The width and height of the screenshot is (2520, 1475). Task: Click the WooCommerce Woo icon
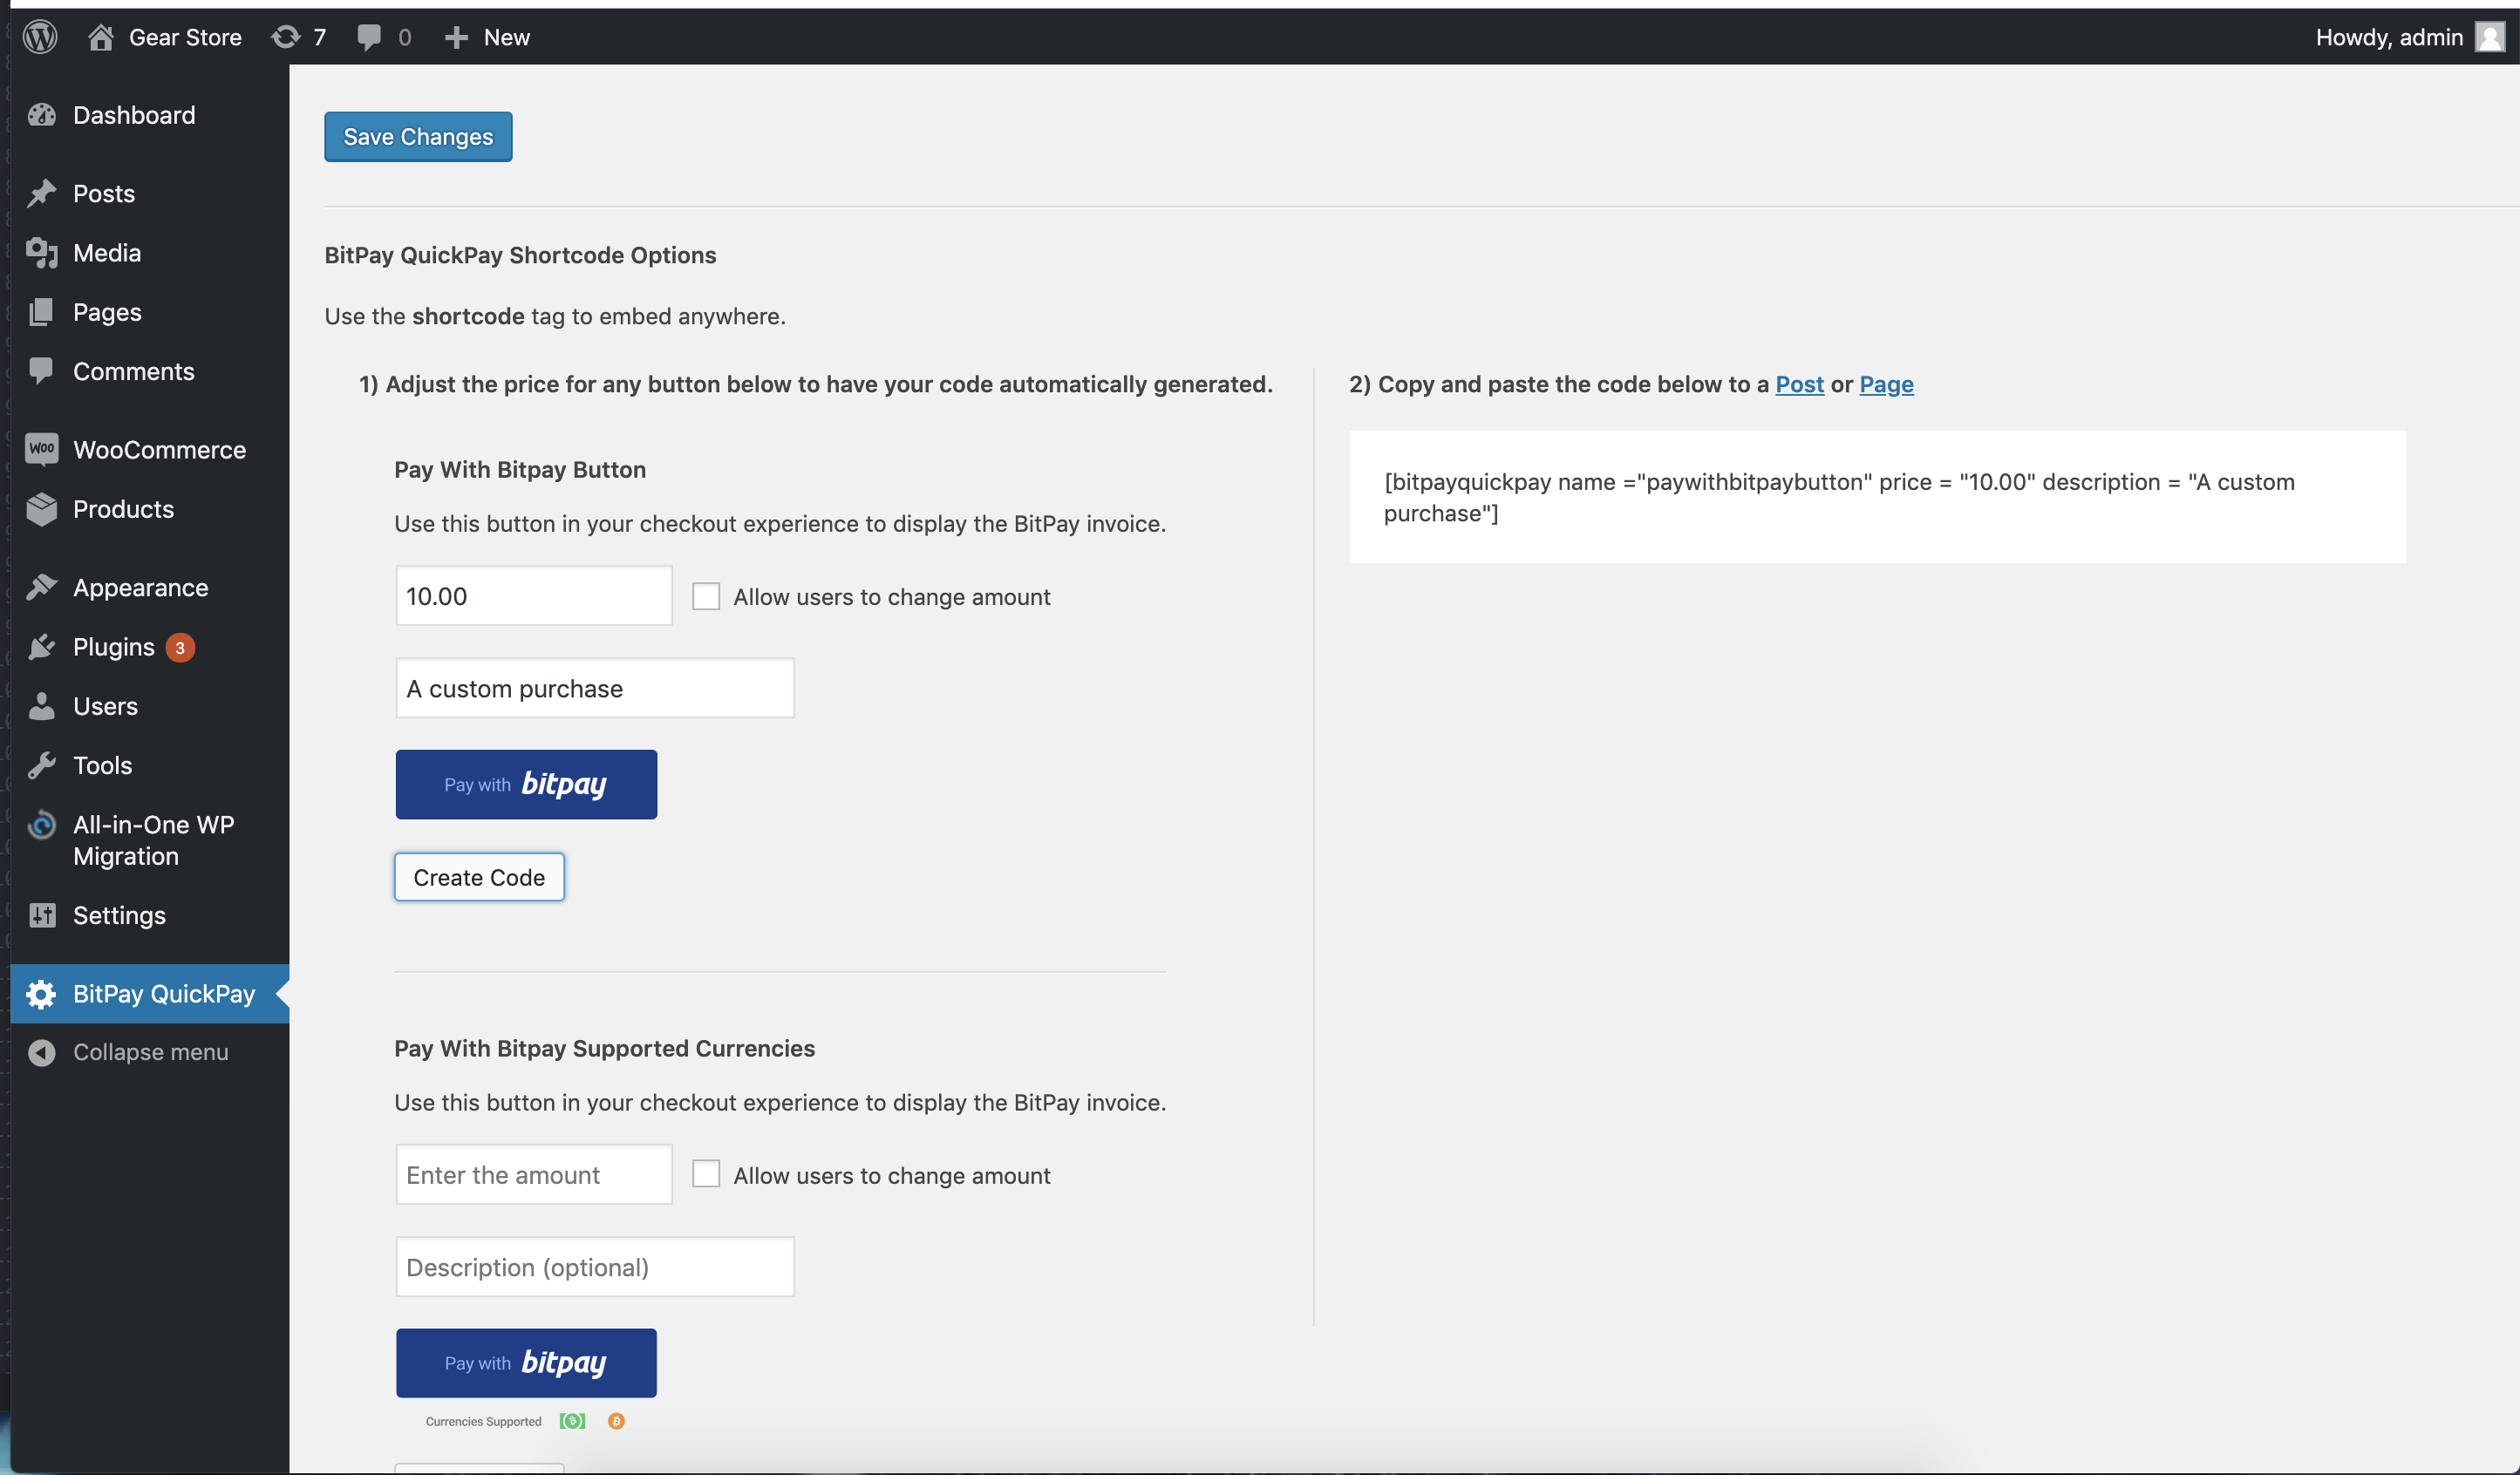(x=42, y=449)
